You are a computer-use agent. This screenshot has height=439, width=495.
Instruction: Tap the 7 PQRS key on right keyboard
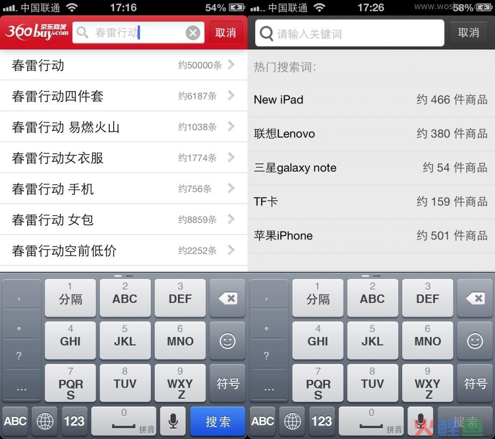(x=318, y=383)
